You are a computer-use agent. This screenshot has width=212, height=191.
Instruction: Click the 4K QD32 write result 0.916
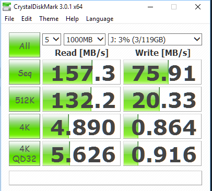tap(162, 153)
